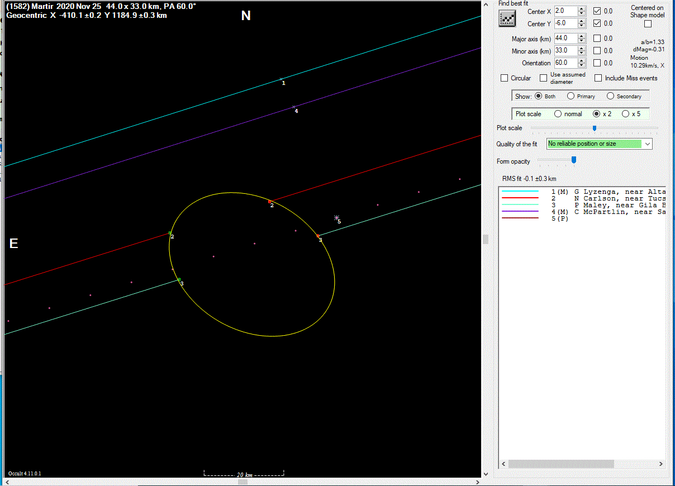Viewport: 675px width, 486px height.
Task: Click the legend list's horizontal scrollbar thumb
Action: pyautogui.click(x=560, y=464)
